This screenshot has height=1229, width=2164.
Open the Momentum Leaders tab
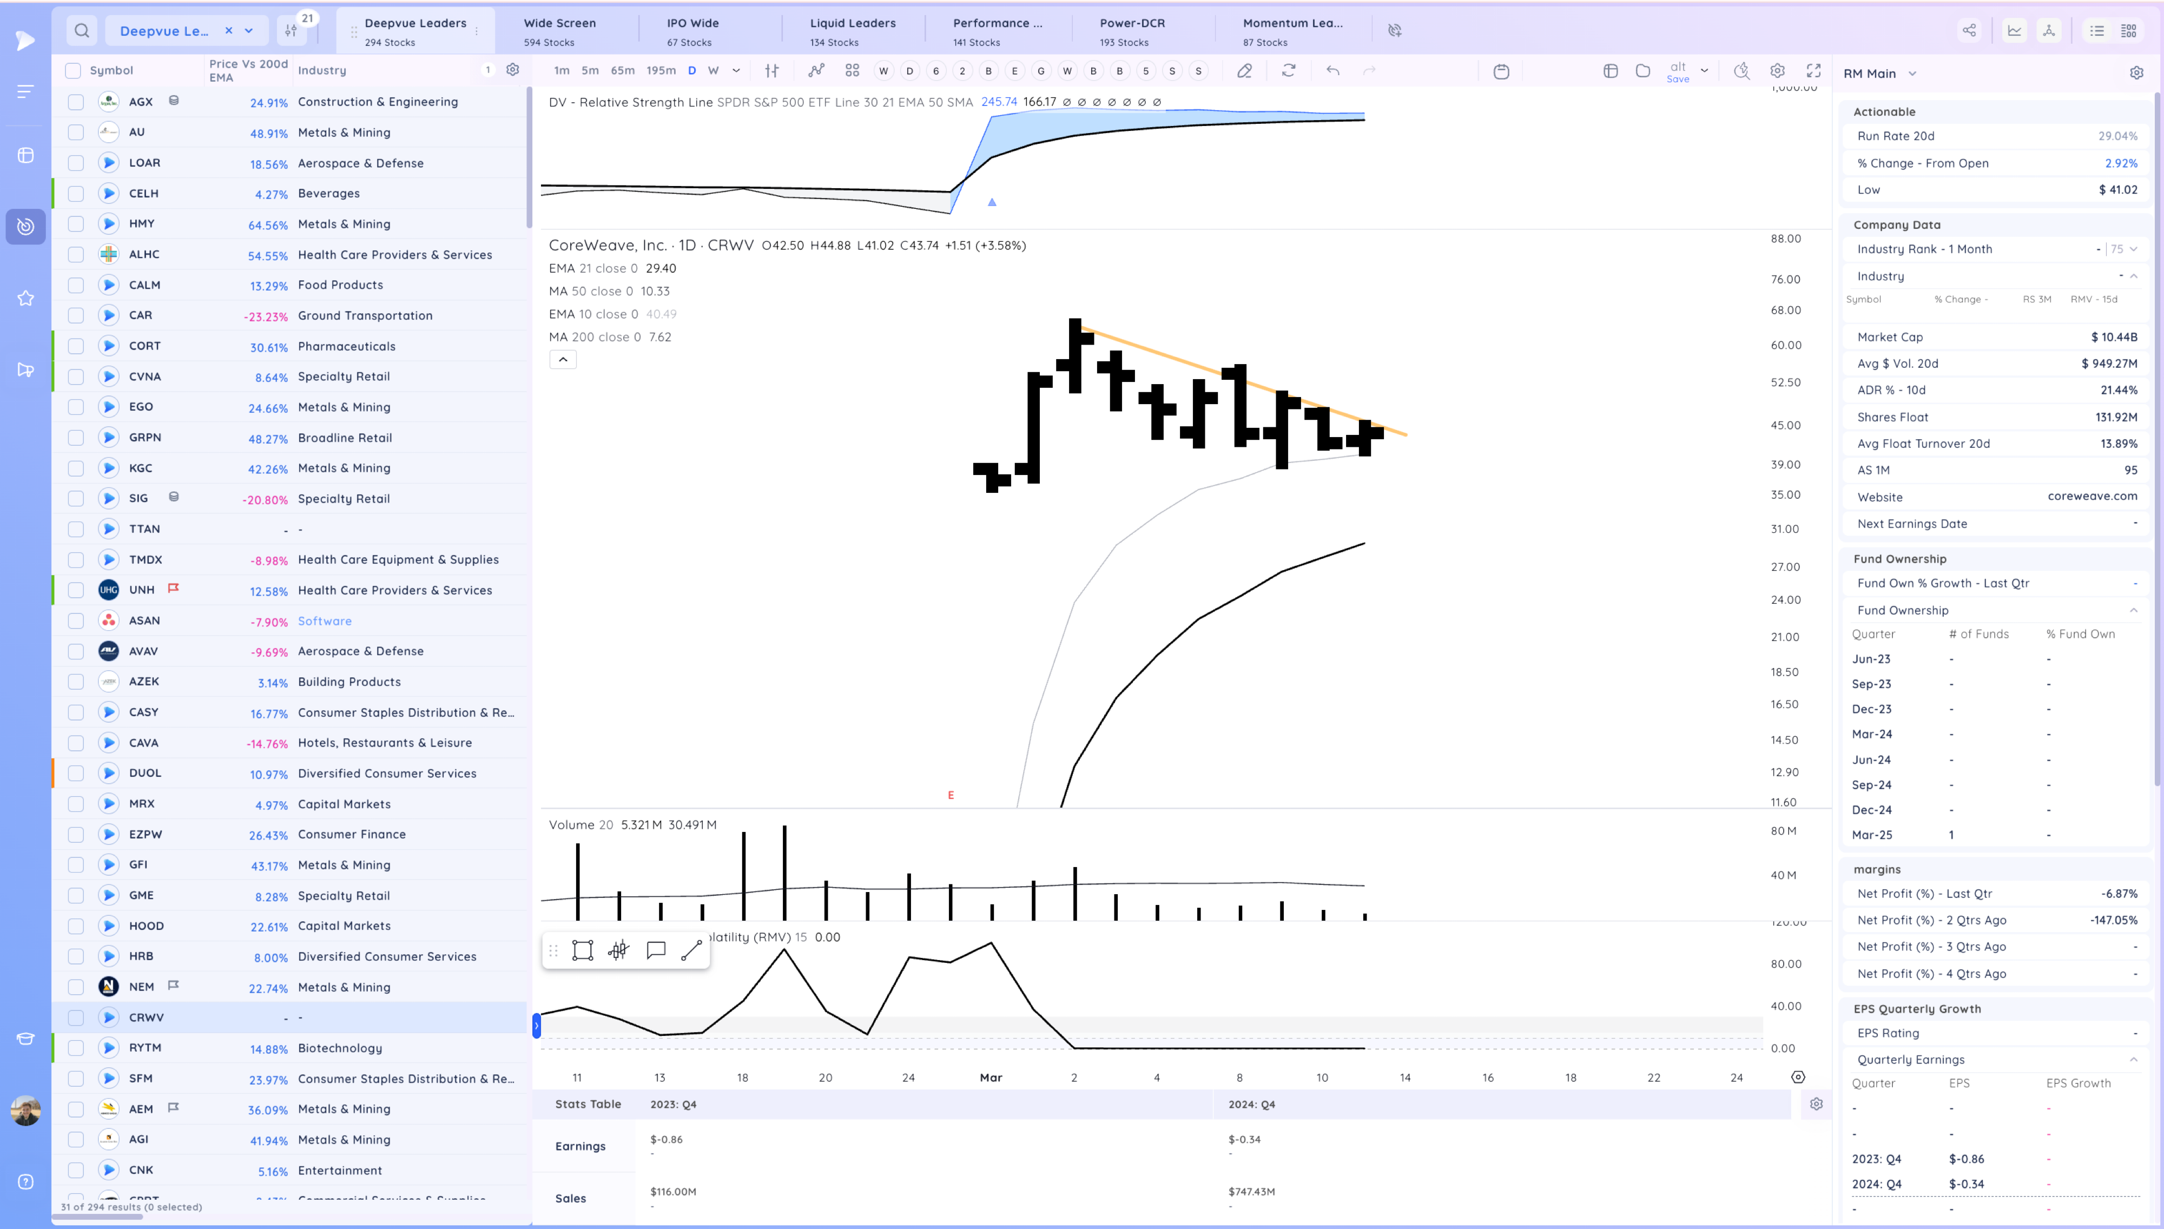[1291, 30]
